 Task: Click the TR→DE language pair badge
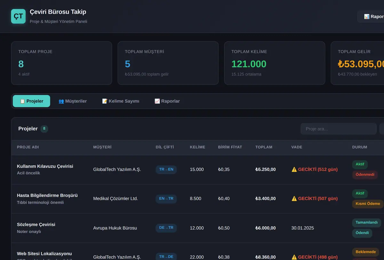tap(166, 256)
